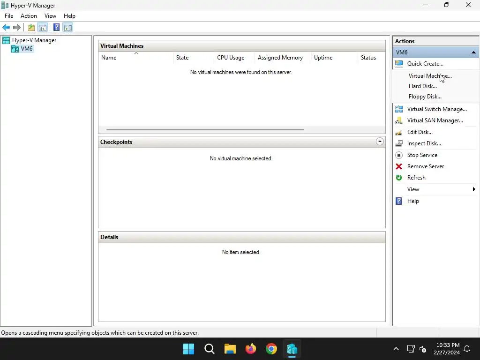
Task: Click the Back arrow toolbar icon
Action: coord(6,28)
